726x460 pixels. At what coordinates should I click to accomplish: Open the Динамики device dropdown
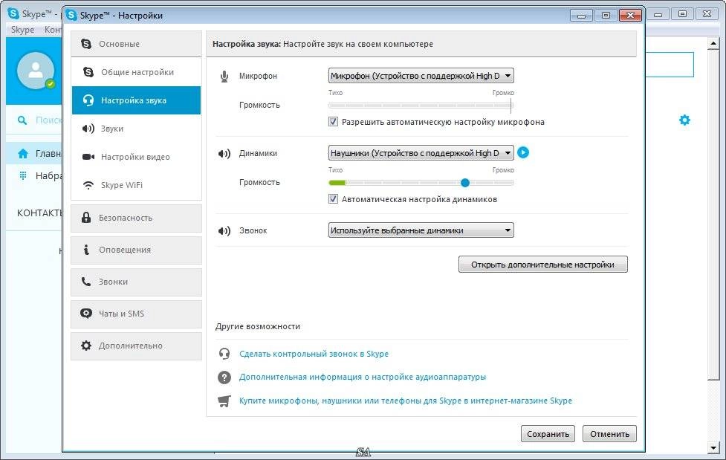point(421,153)
